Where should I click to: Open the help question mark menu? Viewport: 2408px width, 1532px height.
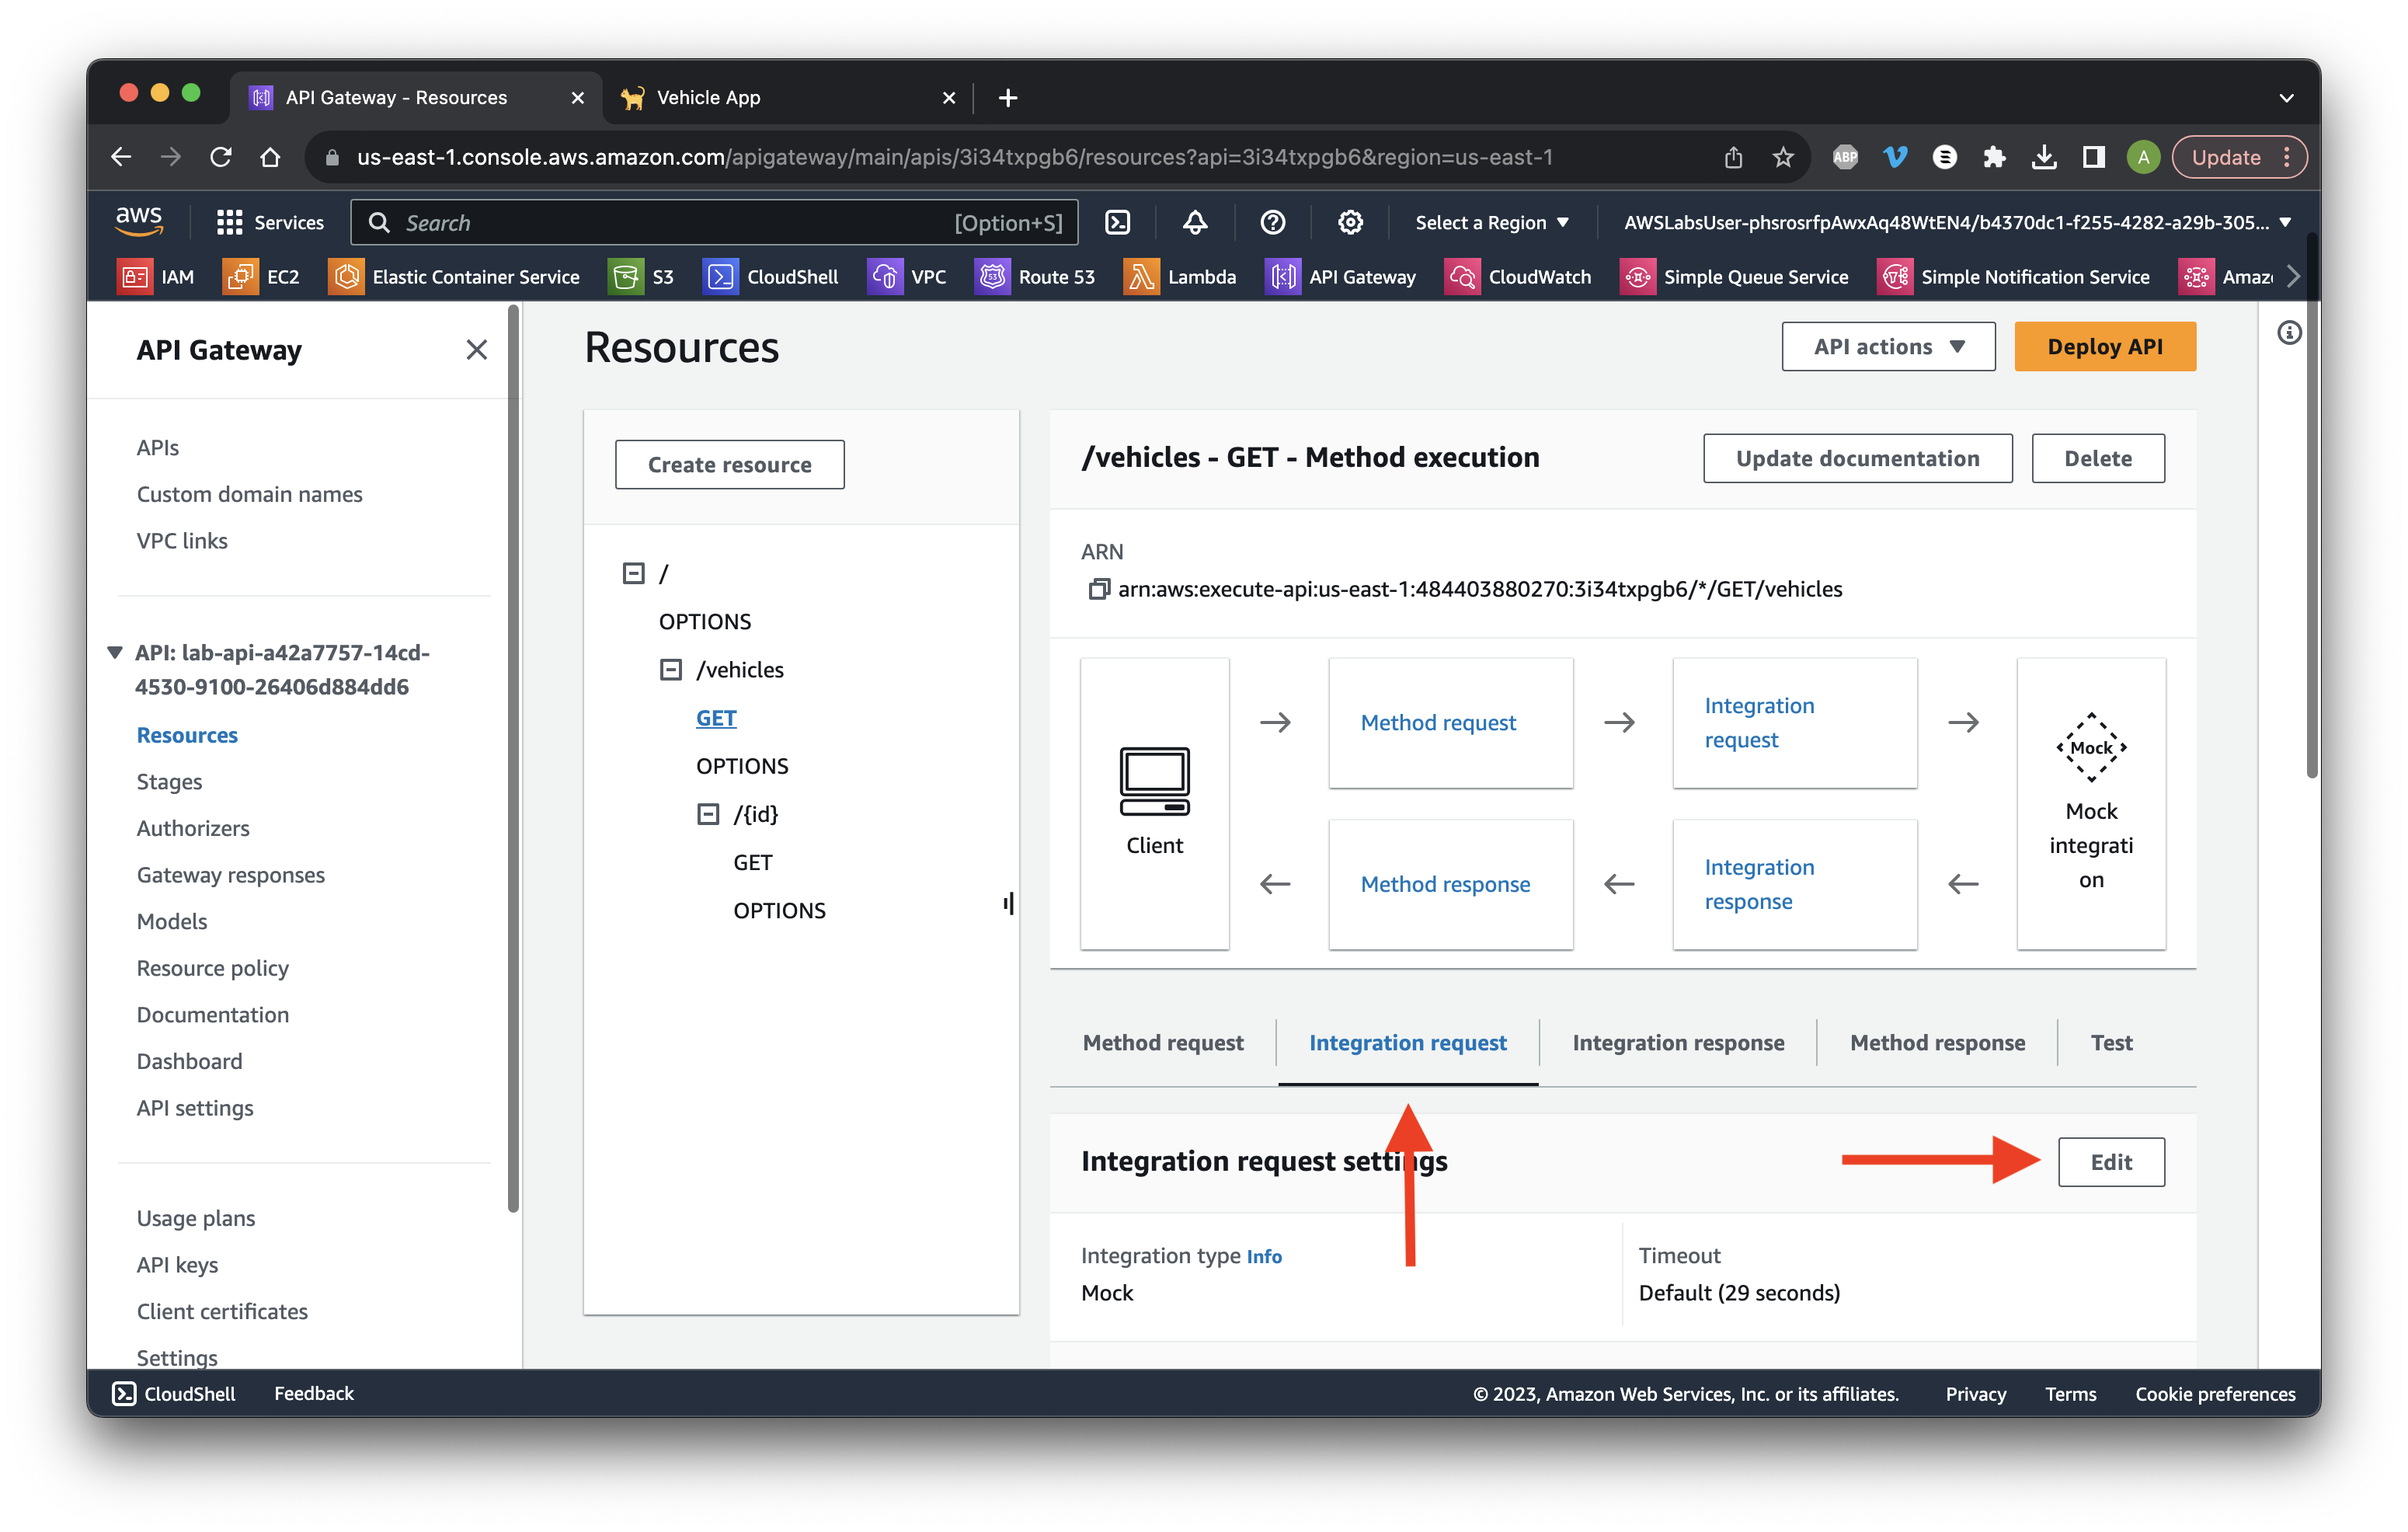pyautogui.click(x=1272, y=222)
